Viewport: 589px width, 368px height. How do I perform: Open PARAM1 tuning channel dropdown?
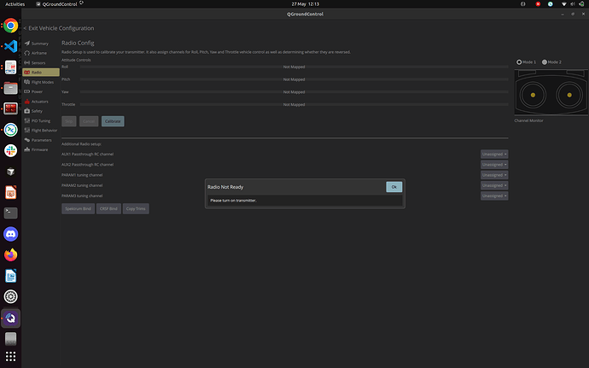494,175
